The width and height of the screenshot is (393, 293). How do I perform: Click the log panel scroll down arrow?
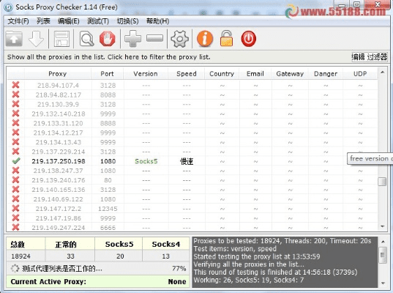(x=383, y=283)
